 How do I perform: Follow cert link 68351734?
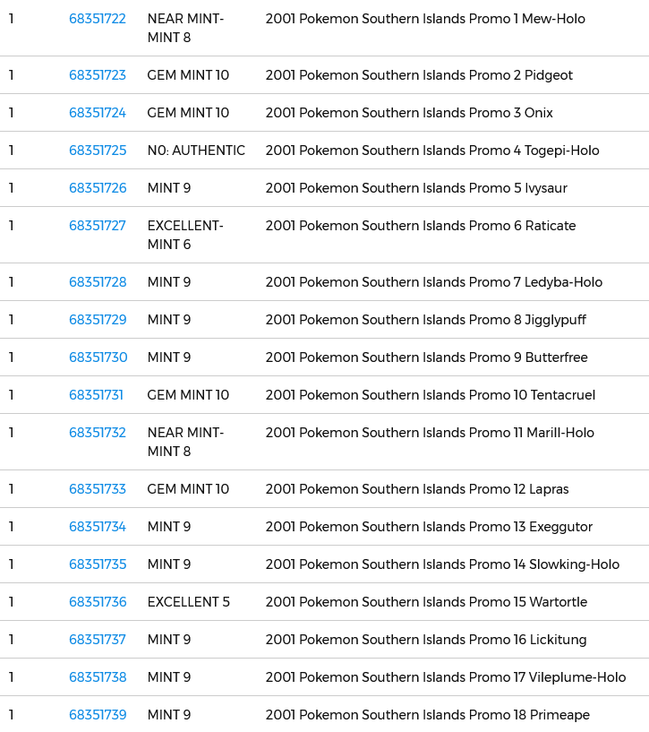click(98, 527)
